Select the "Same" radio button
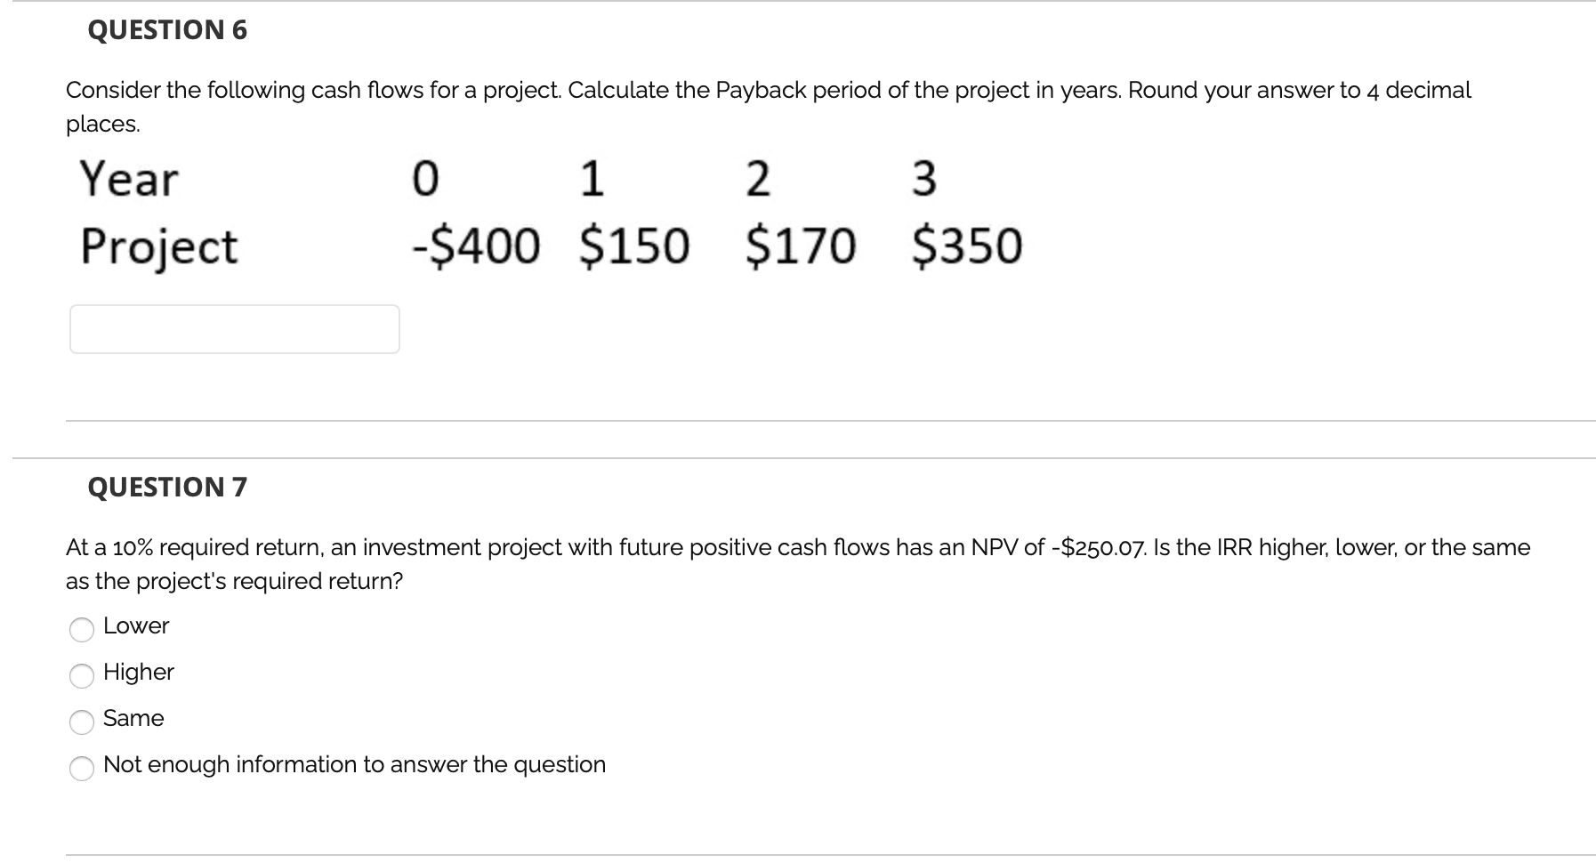The width and height of the screenshot is (1596, 863). click(81, 722)
